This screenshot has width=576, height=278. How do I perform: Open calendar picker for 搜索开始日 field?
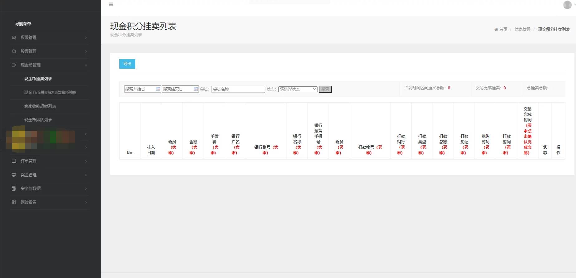158,89
